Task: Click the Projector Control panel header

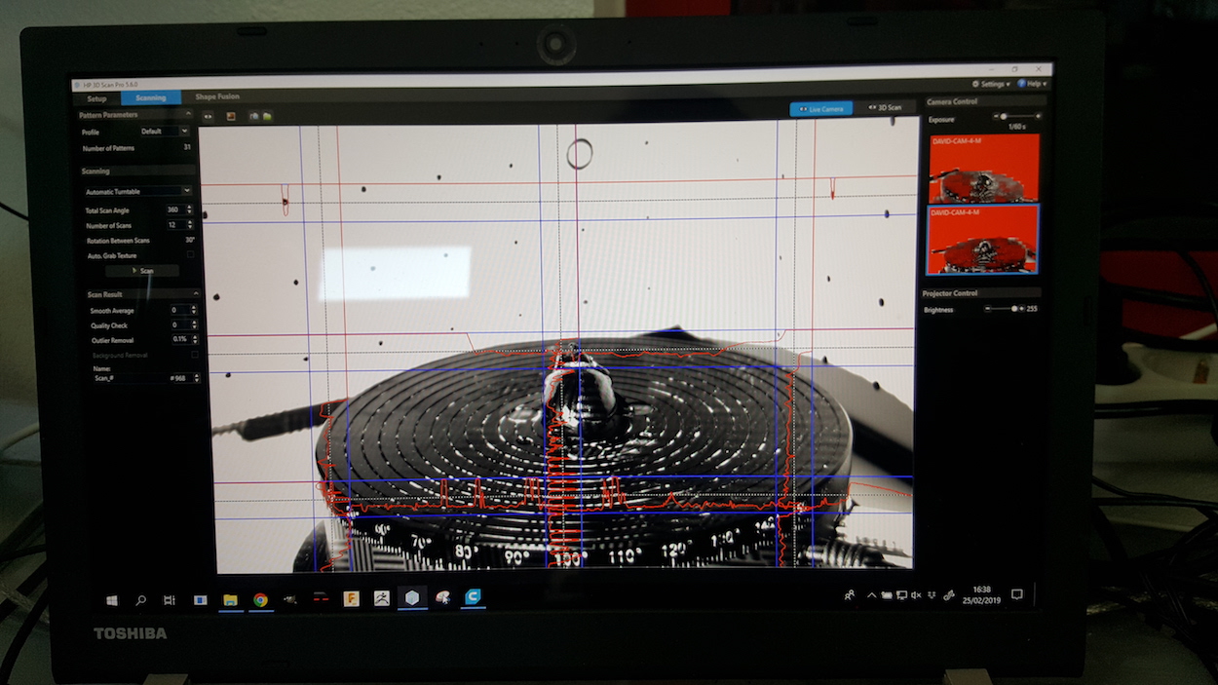Action: click(981, 293)
